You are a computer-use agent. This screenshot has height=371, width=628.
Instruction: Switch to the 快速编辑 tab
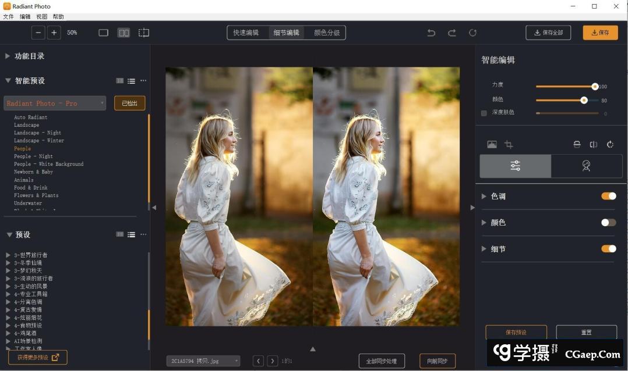246,33
